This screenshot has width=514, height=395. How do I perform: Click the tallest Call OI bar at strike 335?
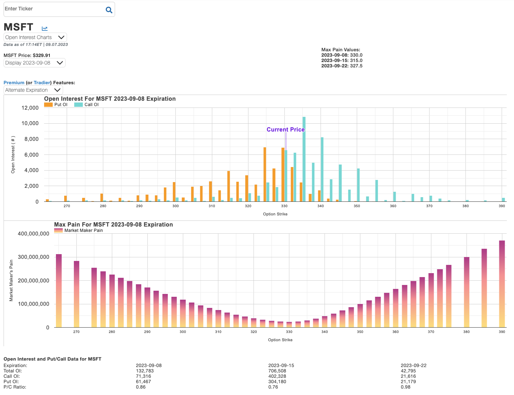point(304,159)
